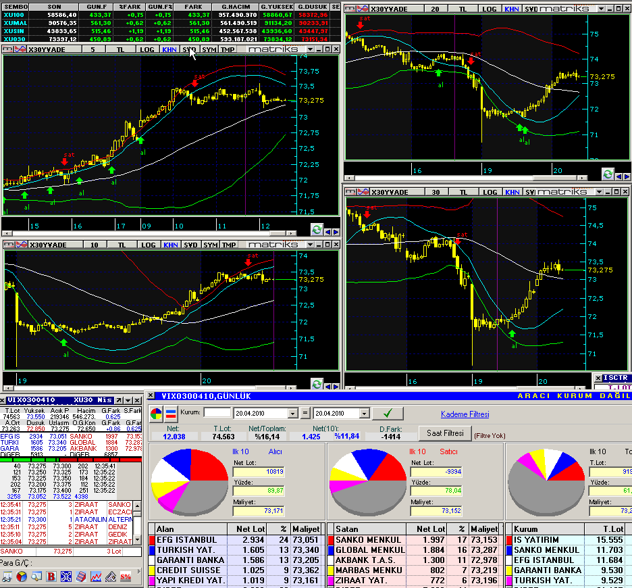Click the pie chart view icon beside Kurum

[157, 414]
